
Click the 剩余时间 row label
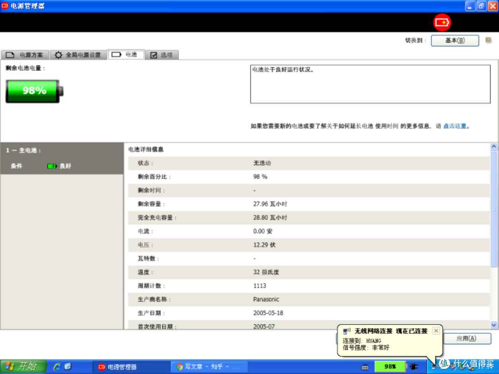(151, 191)
